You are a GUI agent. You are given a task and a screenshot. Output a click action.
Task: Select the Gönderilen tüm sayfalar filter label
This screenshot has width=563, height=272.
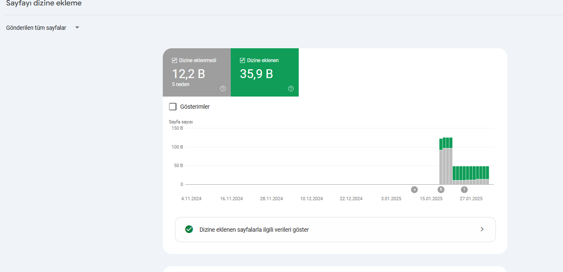36,28
